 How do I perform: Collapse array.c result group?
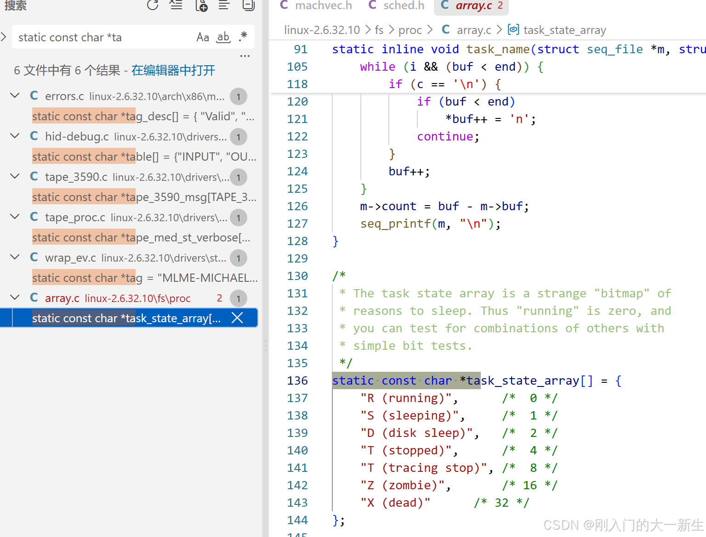[15, 297]
